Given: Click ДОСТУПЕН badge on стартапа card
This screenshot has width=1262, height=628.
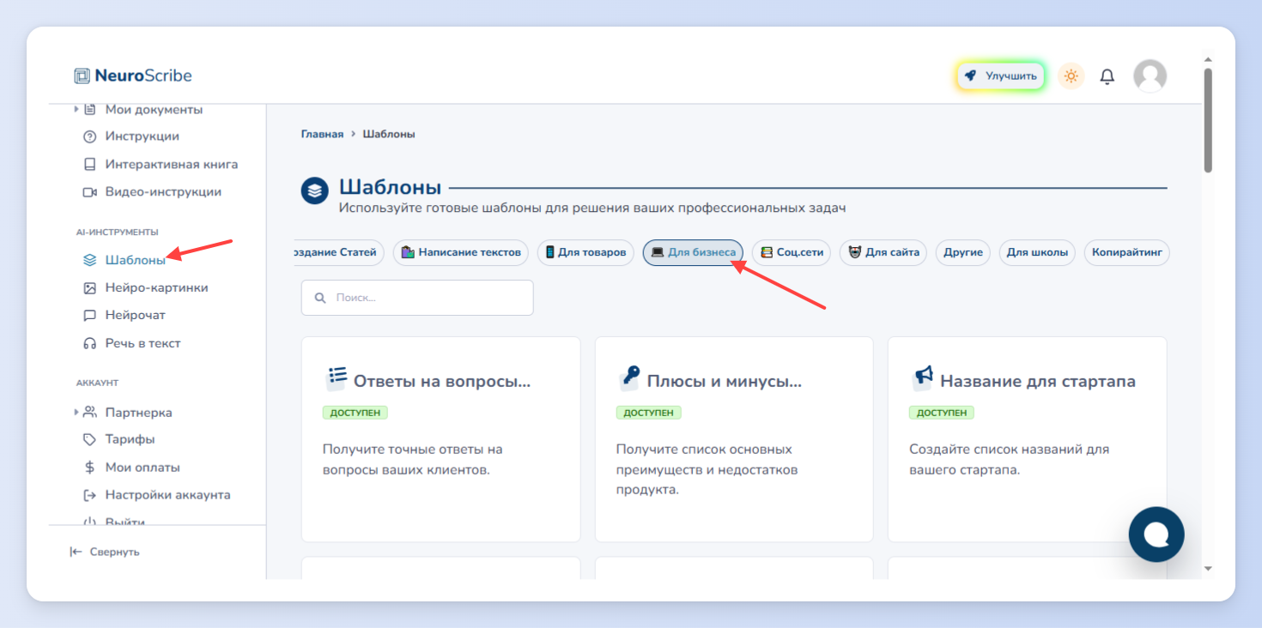Looking at the screenshot, I should [942, 413].
